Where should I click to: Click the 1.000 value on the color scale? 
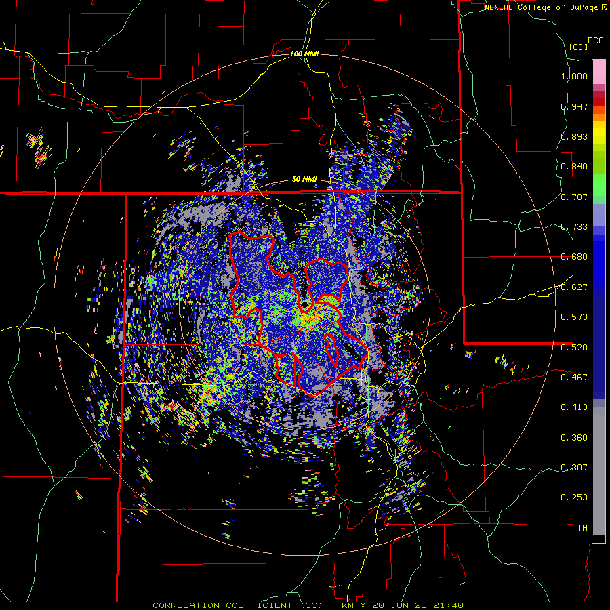tap(574, 76)
